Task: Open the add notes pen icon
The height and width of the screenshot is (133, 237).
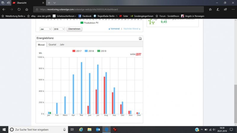Action: click(218, 9)
